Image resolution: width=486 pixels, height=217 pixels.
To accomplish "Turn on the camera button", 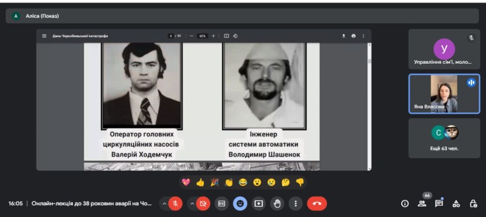I will coord(203,204).
